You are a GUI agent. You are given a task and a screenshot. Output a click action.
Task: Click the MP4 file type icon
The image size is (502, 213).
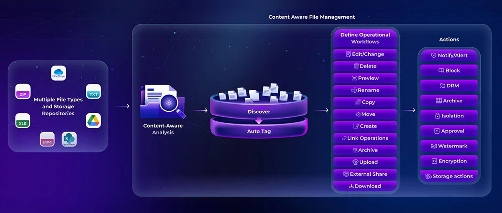47,139
